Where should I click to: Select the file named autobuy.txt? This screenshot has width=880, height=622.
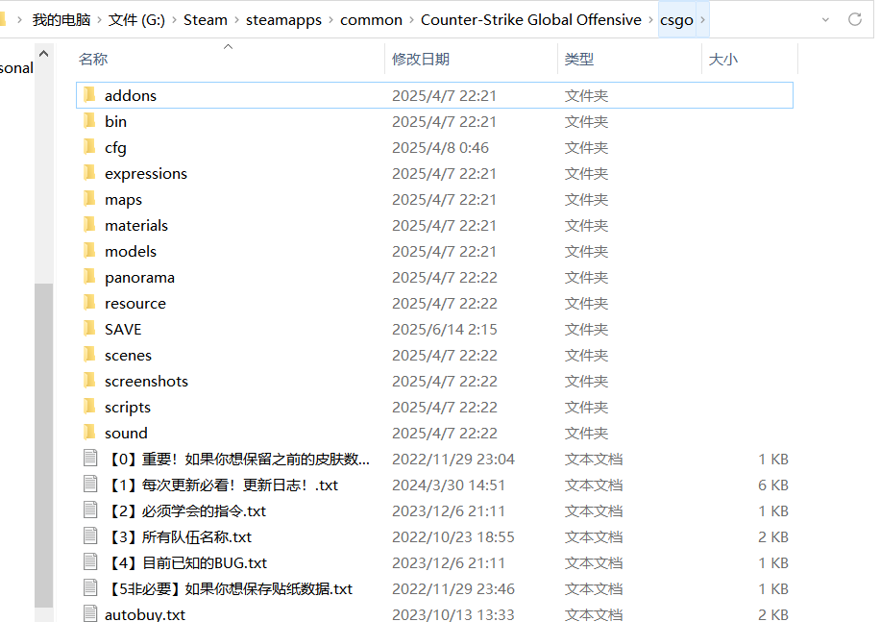(x=145, y=614)
